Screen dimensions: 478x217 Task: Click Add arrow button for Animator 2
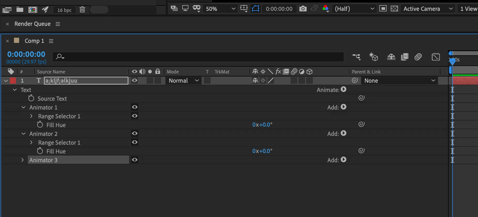(x=344, y=133)
